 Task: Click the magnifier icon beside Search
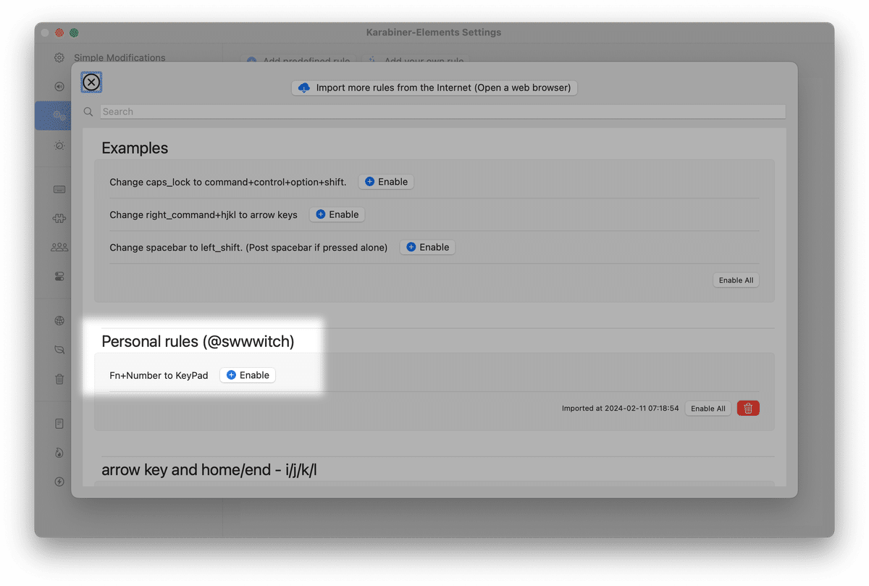[x=88, y=112]
